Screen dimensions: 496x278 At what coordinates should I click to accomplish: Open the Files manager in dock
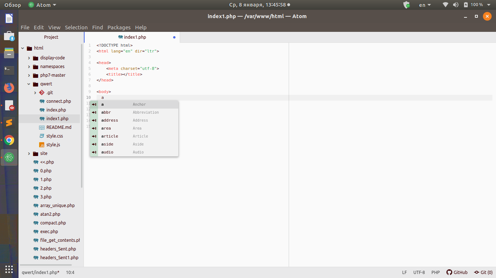click(x=9, y=53)
